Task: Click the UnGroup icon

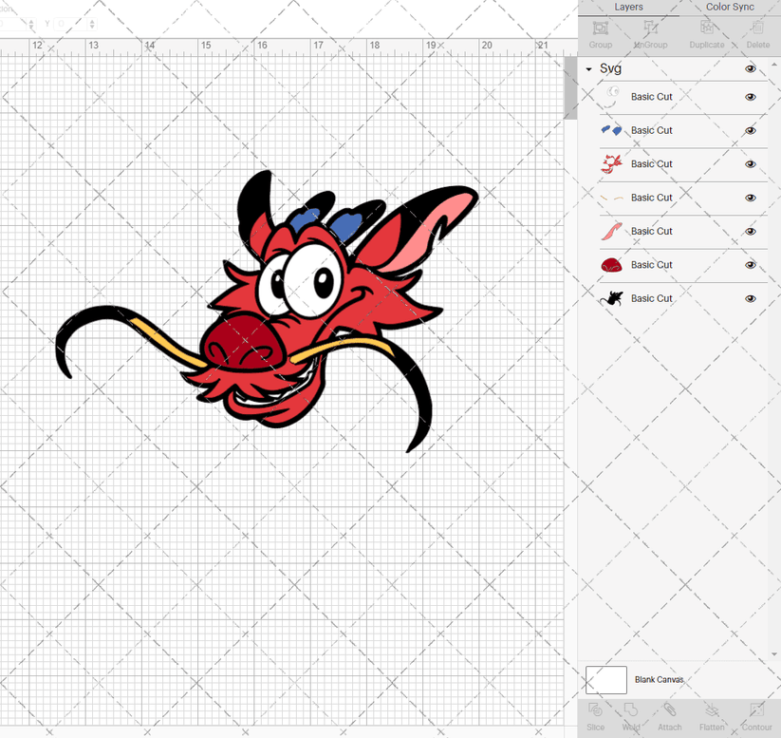Action: point(650,38)
